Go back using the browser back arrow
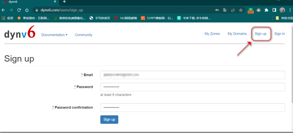This screenshot has height=133, width=293. (x=3, y=10)
